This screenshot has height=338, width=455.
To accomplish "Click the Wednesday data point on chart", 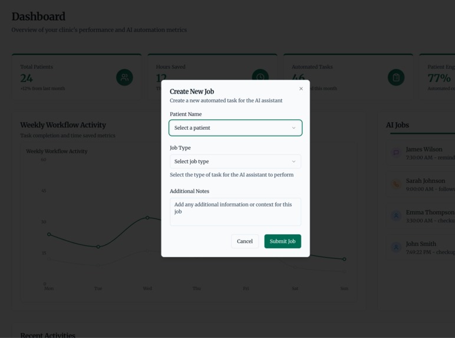I will (147, 218).
